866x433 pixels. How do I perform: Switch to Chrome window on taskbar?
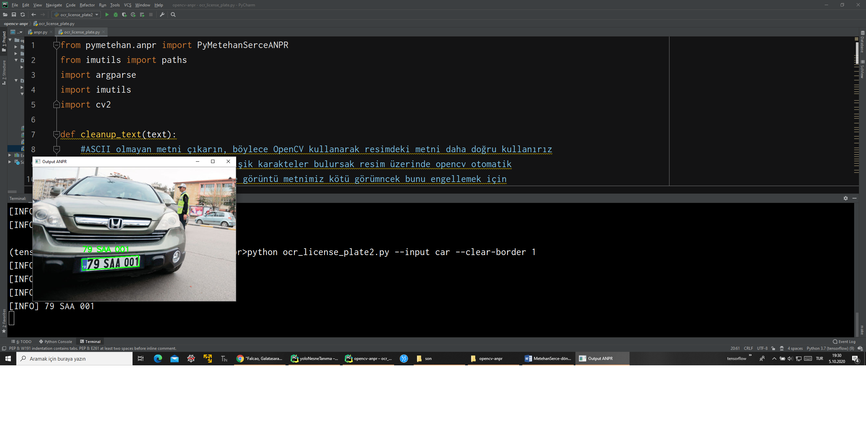(260, 359)
